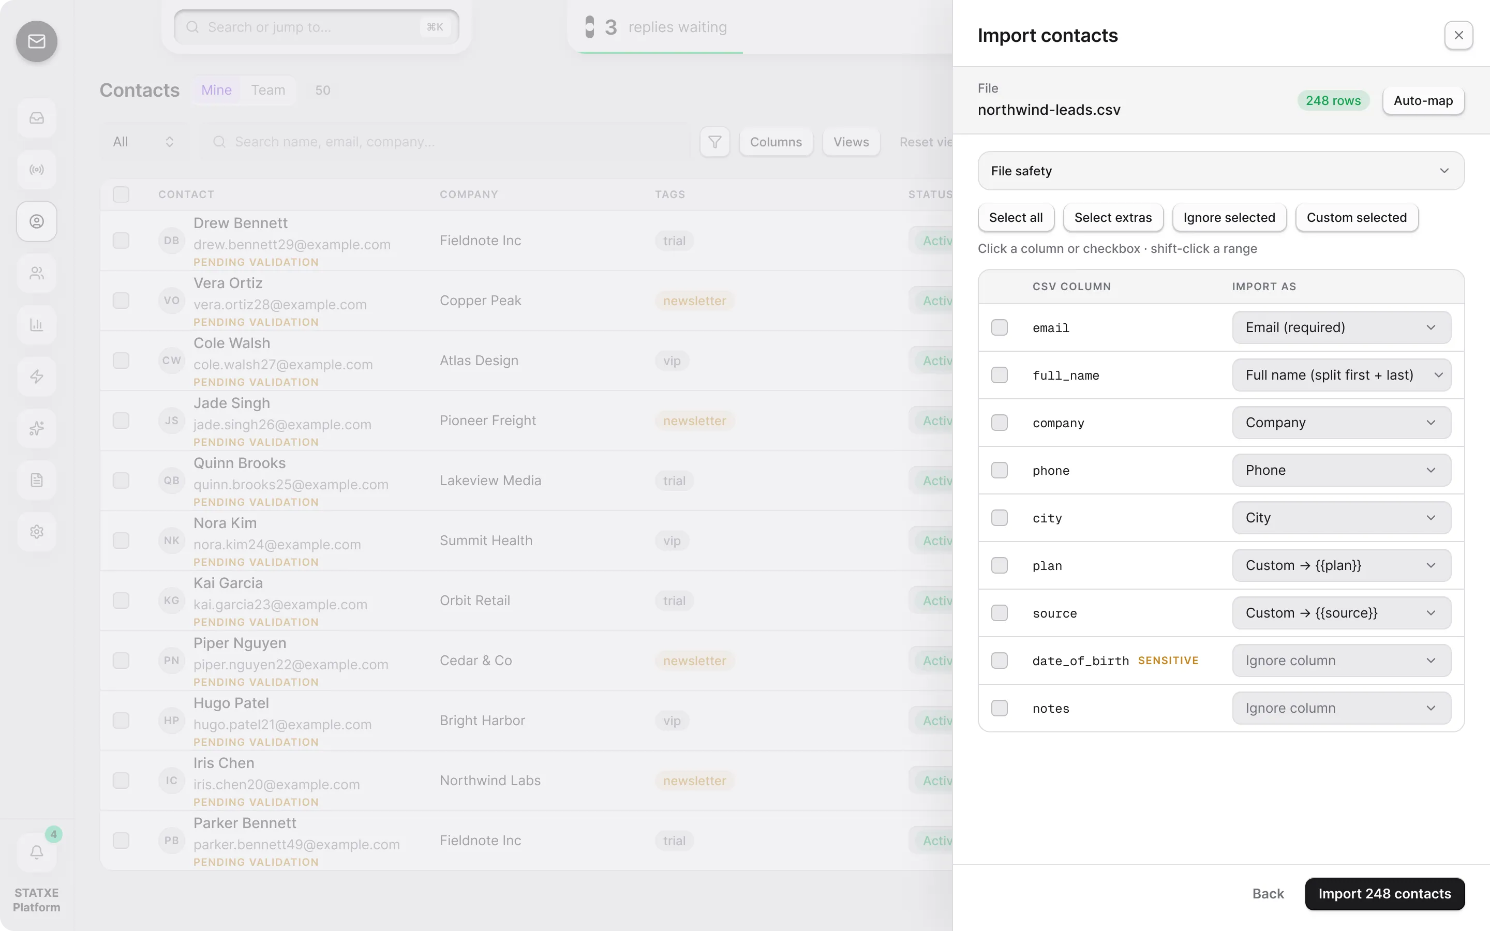Open the All filter dropdown
This screenshot has height=931, width=1490.
(x=143, y=142)
